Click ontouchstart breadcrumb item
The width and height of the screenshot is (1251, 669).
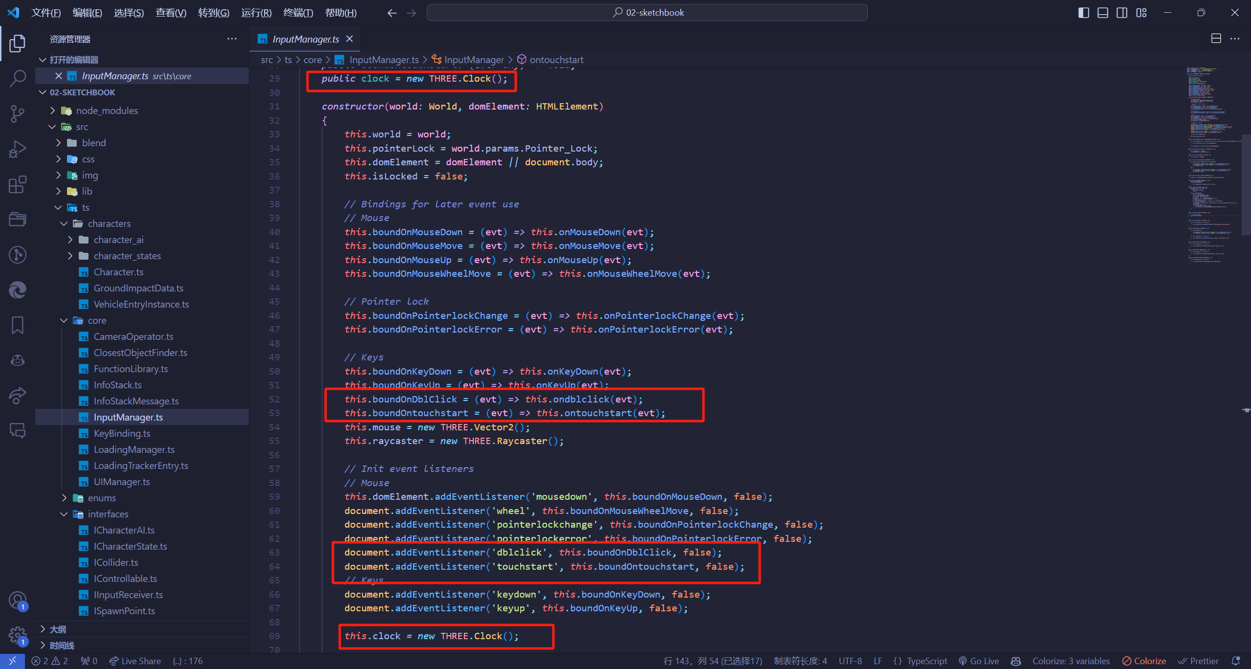pyautogui.click(x=550, y=60)
